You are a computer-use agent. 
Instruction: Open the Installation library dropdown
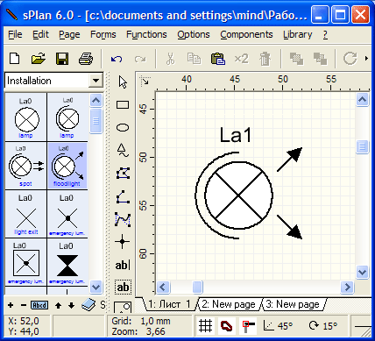coord(96,81)
